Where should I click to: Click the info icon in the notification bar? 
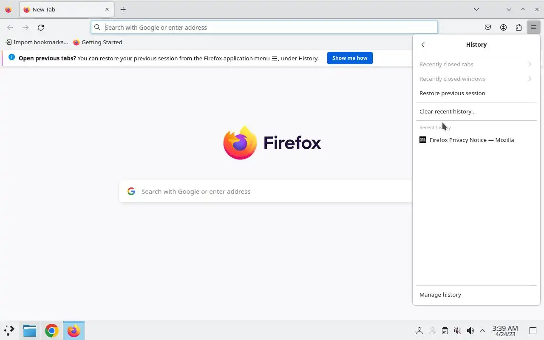pyautogui.click(x=11, y=57)
